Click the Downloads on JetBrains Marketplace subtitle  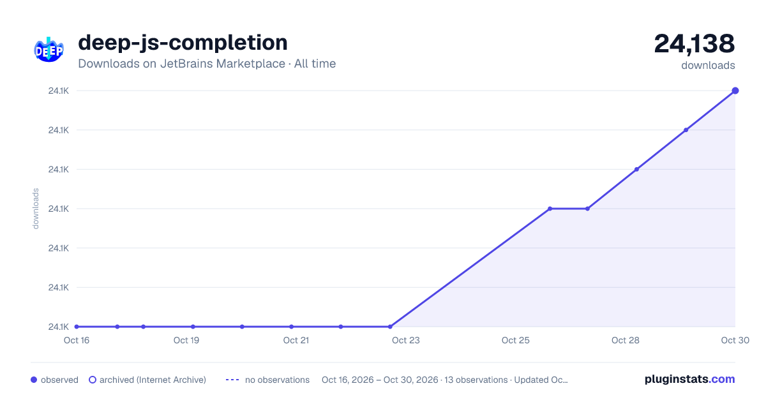tap(207, 64)
